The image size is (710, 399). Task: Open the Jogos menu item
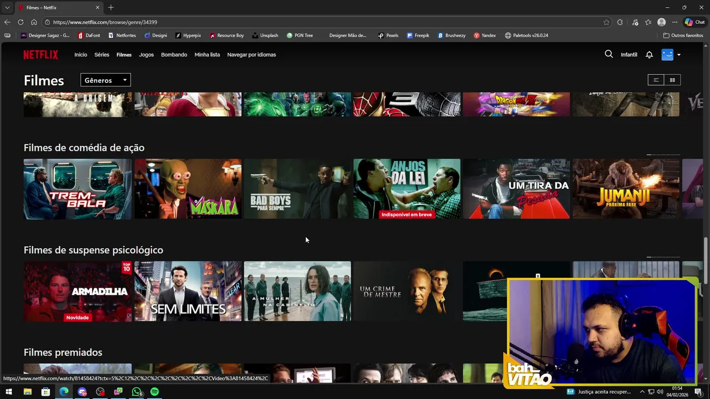pos(146,55)
